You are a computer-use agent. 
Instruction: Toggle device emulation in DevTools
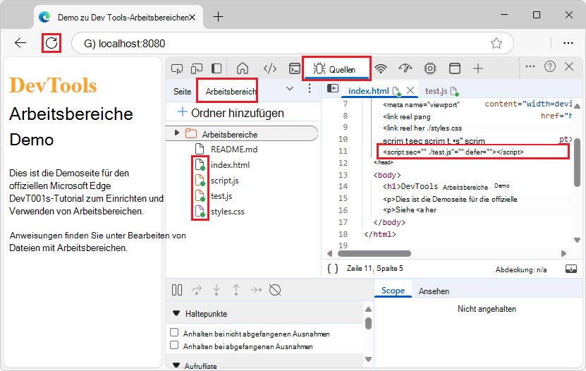[197, 68]
